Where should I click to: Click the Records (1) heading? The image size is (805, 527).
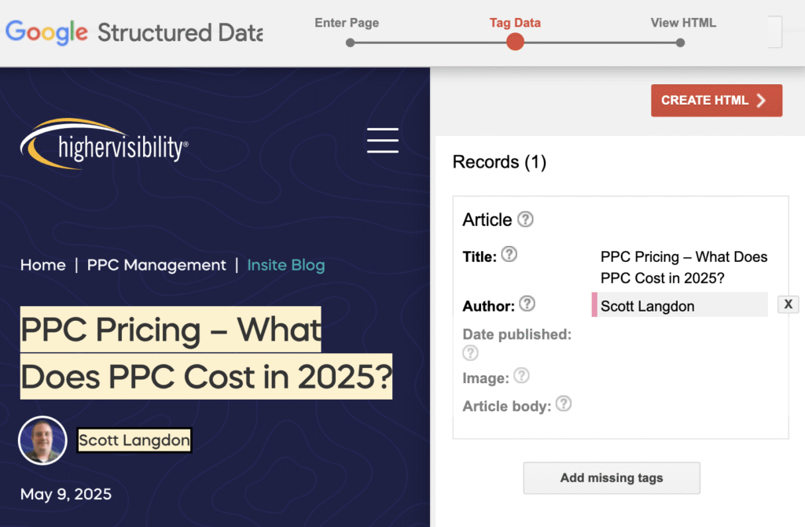tap(499, 162)
